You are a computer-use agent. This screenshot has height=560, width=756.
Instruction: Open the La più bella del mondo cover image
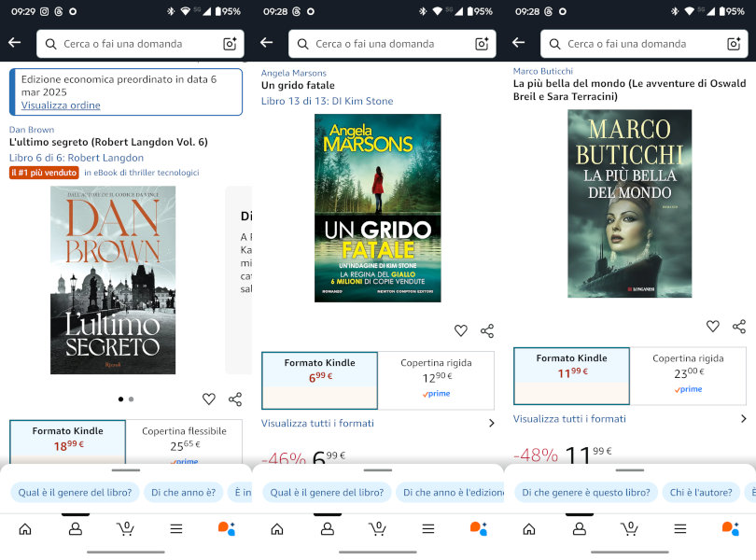pyautogui.click(x=630, y=203)
